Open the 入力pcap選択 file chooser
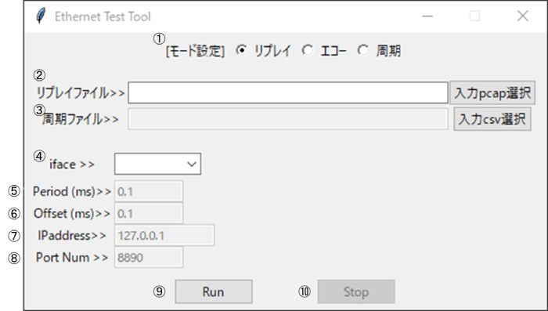Image resolution: width=548 pixels, height=311 pixels. pos(492,93)
